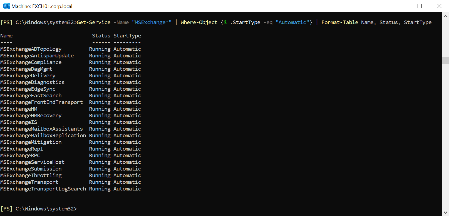Click the MSExchangeTransportLogSearch service name
Image resolution: width=449 pixels, height=216 pixels.
tap(43, 189)
